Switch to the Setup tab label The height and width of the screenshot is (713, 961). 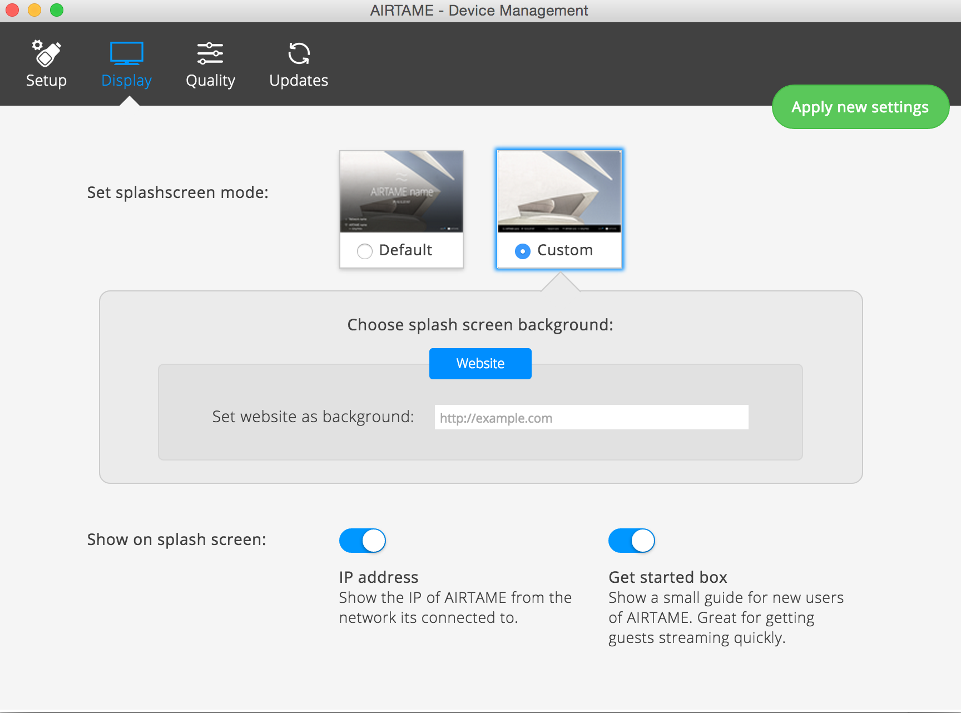[46, 81]
